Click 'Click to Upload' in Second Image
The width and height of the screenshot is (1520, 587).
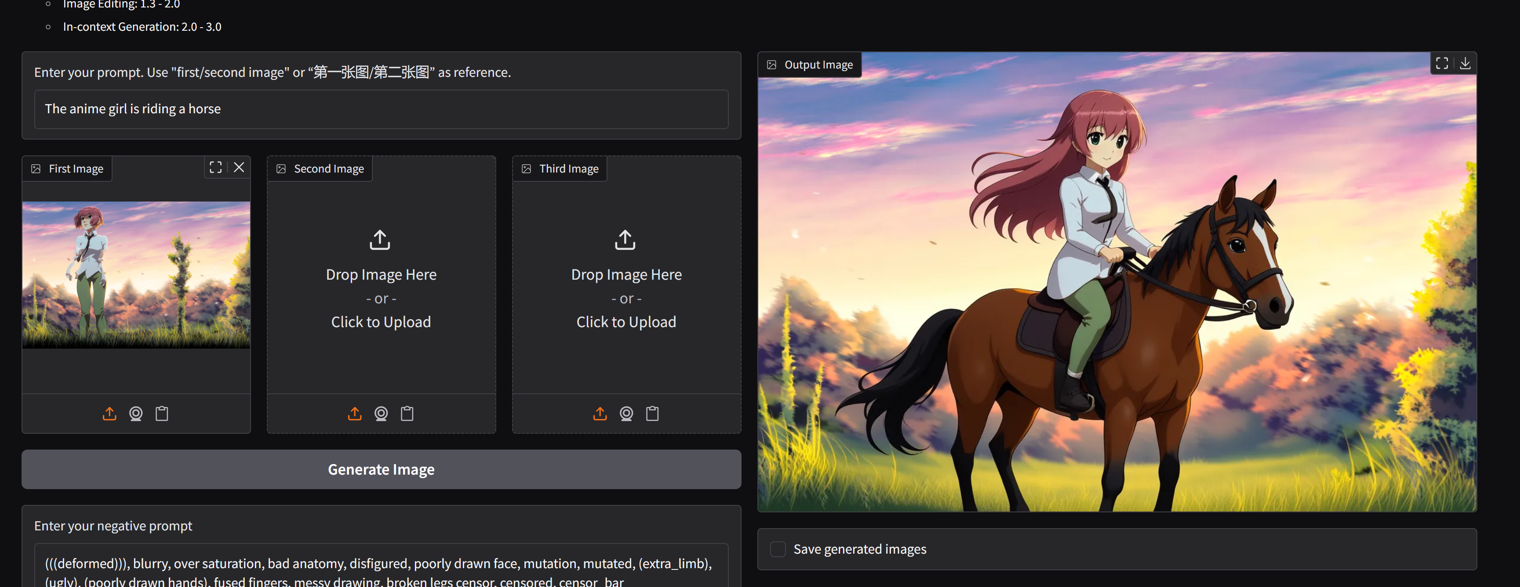(381, 322)
